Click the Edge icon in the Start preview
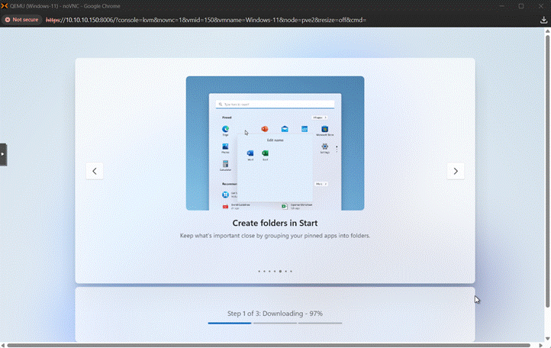The width and height of the screenshot is (551, 348). pyautogui.click(x=226, y=130)
